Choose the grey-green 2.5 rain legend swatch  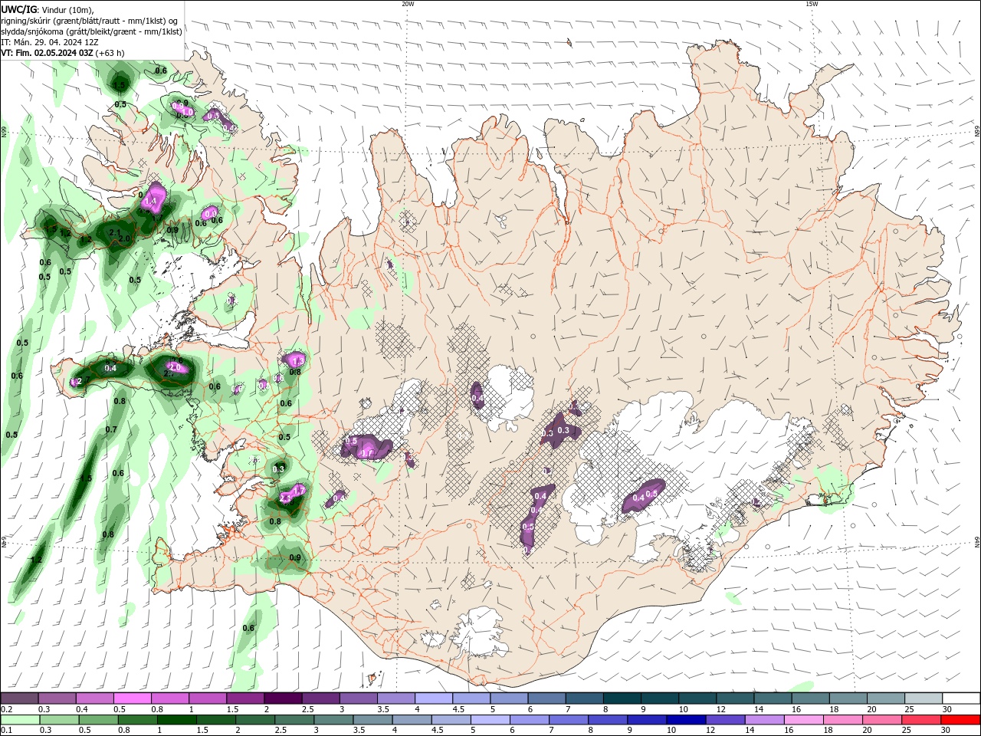coord(294,720)
